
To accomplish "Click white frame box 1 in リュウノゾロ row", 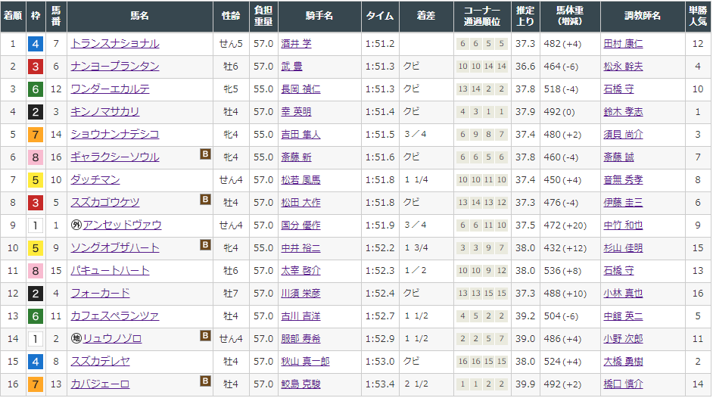I will 36,340.
